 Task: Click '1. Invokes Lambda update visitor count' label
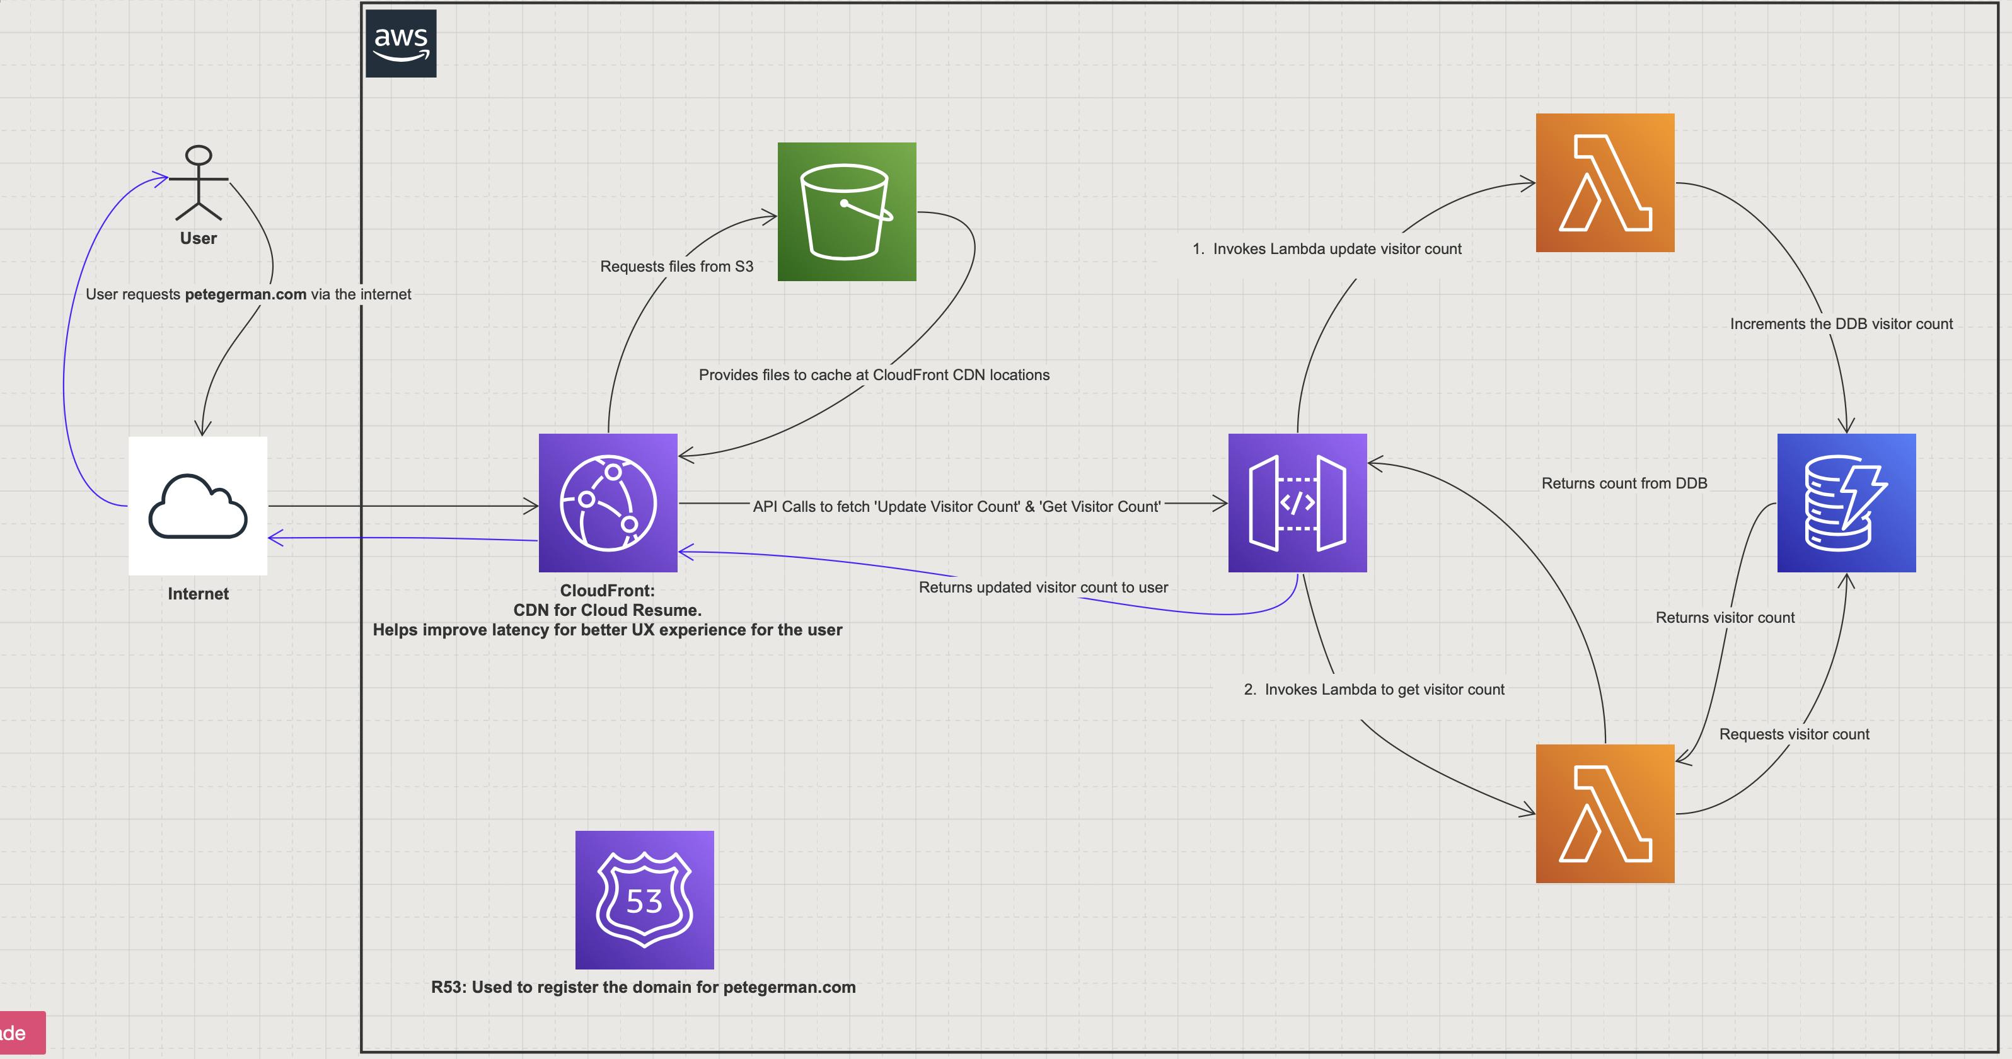pos(1327,249)
